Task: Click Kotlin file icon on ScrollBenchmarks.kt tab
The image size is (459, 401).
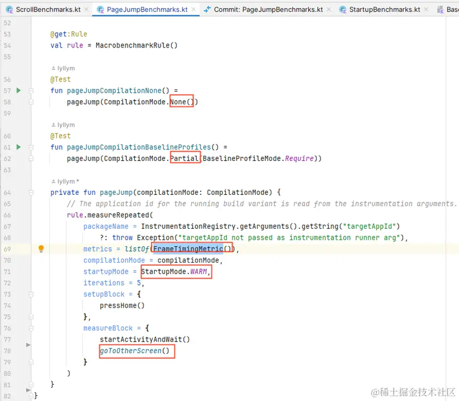Action: pyautogui.click(x=10, y=10)
